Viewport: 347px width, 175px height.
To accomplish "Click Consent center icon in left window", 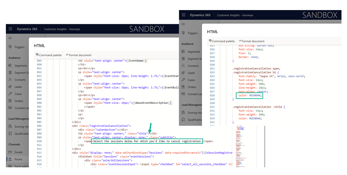I will point(10,108).
